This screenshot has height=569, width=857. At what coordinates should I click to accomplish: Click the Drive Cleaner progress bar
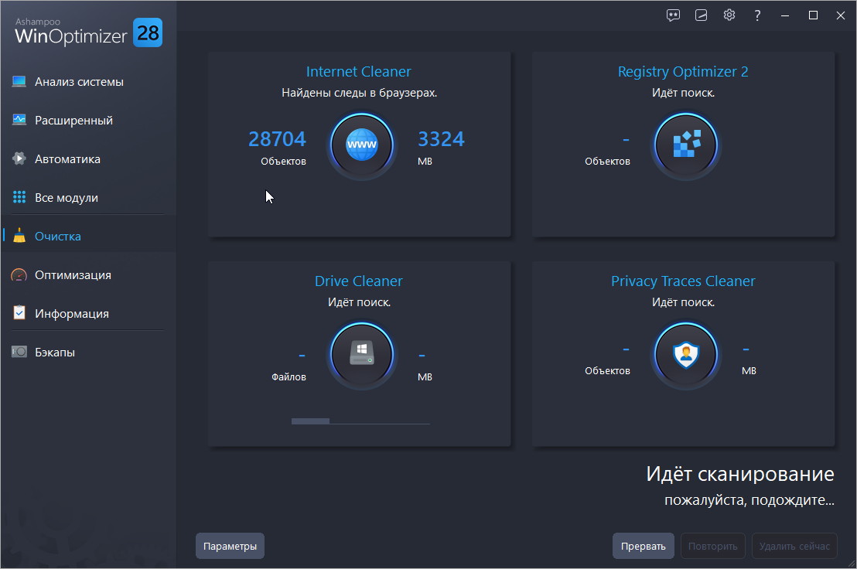360,421
